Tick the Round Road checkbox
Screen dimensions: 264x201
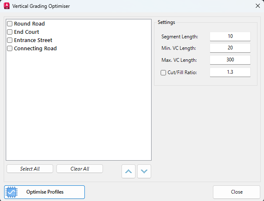pyautogui.click(x=9, y=24)
